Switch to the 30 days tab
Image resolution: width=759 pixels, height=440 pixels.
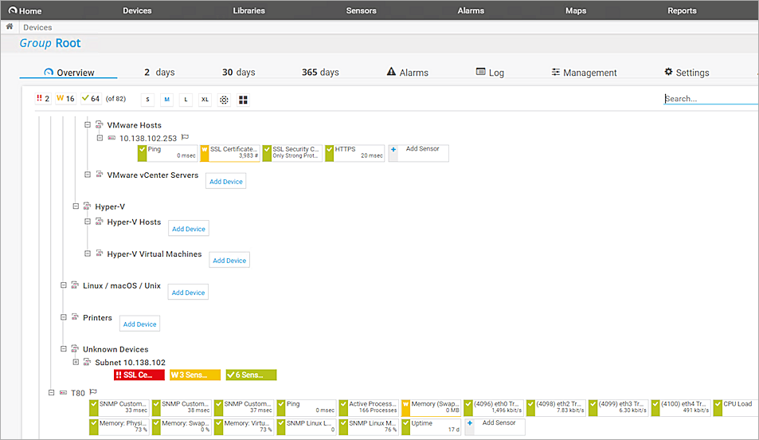(x=238, y=73)
